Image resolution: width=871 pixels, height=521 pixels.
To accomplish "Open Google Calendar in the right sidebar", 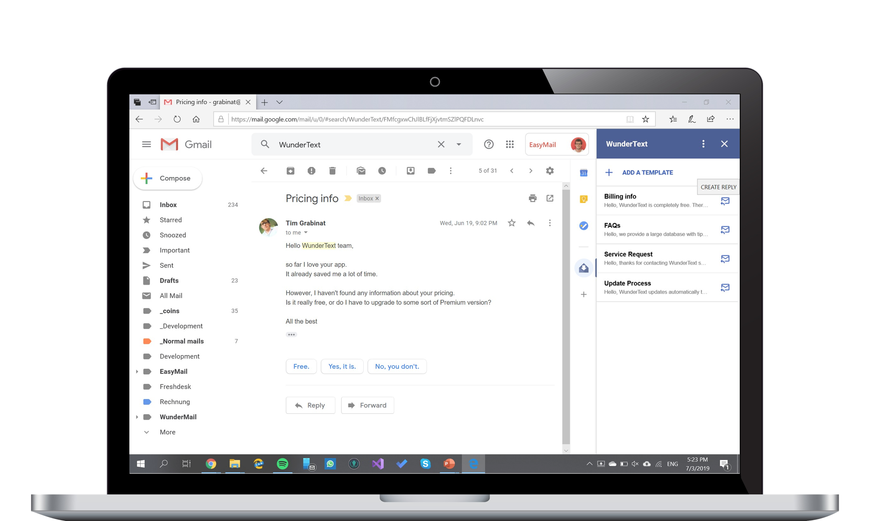I will [583, 173].
